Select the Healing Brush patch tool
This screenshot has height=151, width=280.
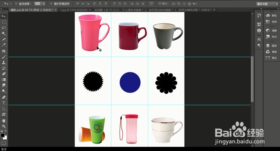tap(4, 51)
